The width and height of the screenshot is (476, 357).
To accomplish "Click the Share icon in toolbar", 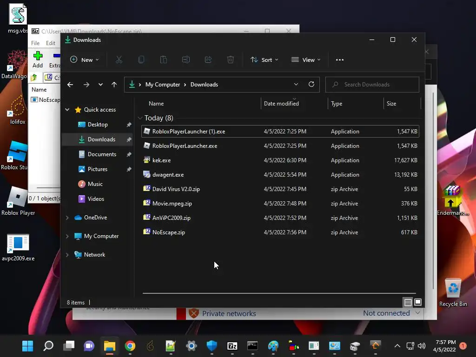I will 208,60.
